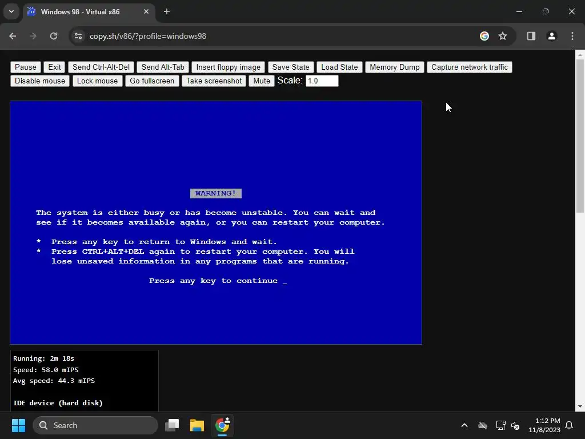Click the muted volume tray icon

coord(515,425)
